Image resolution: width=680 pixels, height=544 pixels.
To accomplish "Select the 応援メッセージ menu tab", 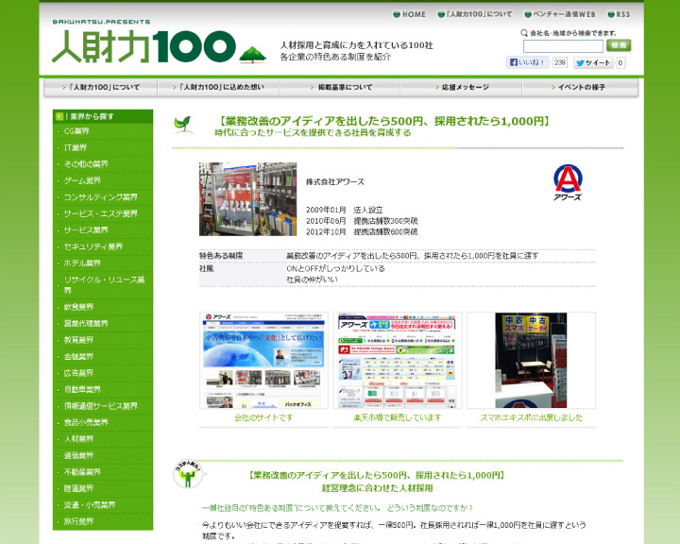I will pyautogui.click(x=462, y=87).
